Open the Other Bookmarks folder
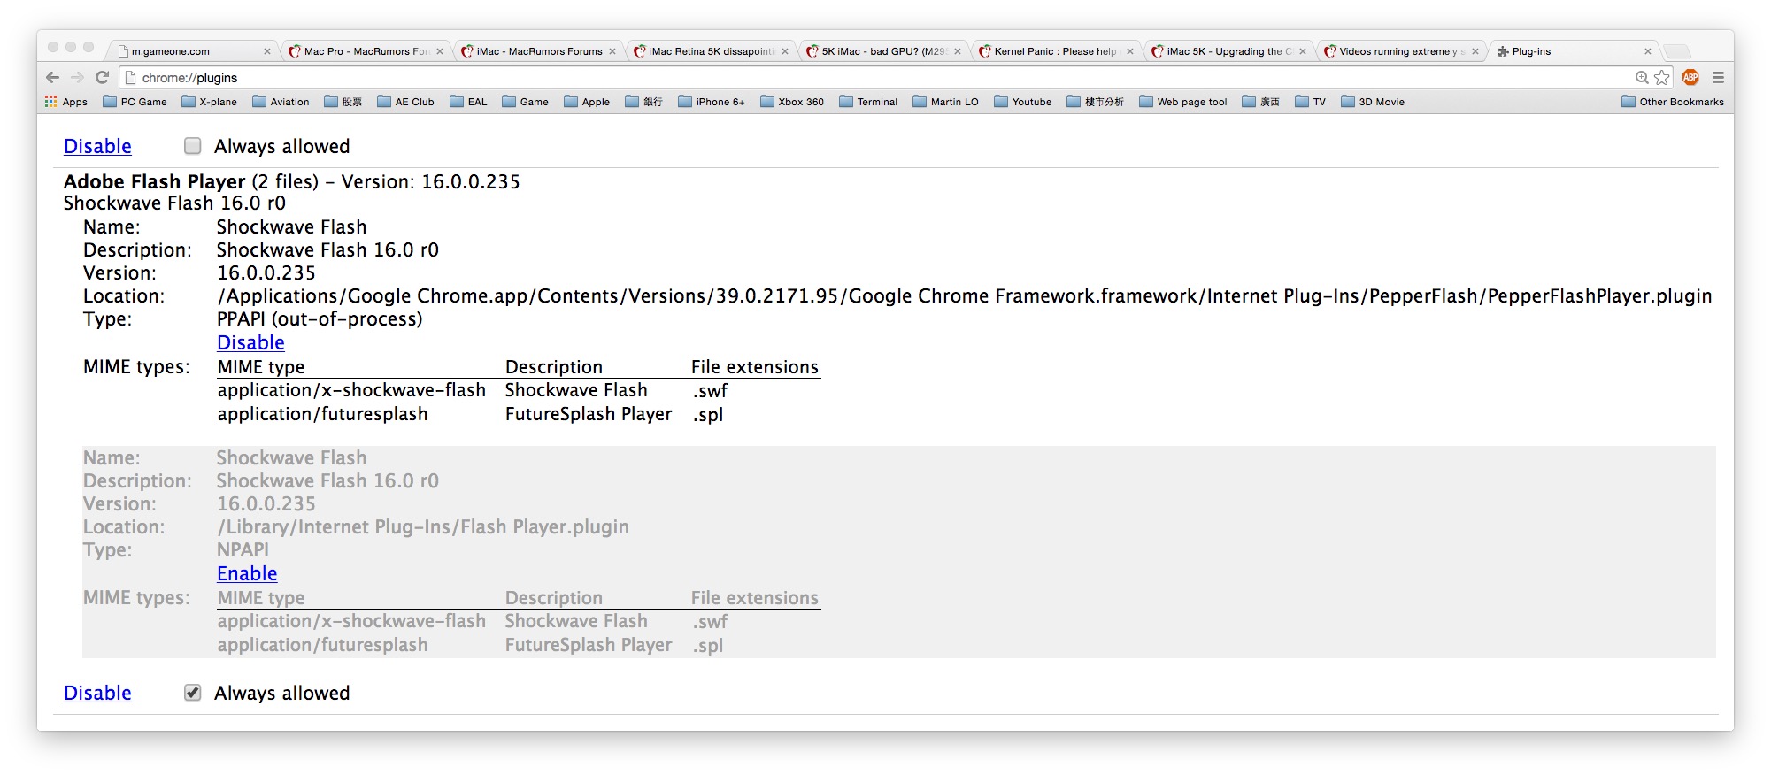Viewport: 1771px width, 775px height. (x=1673, y=102)
